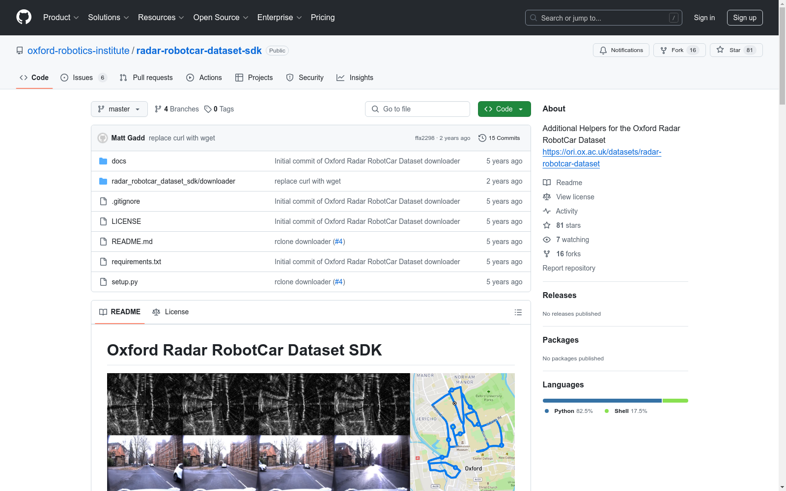Click the requirements.txt file icon
The width and height of the screenshot is (786, 491).
(x=103, y=262)
